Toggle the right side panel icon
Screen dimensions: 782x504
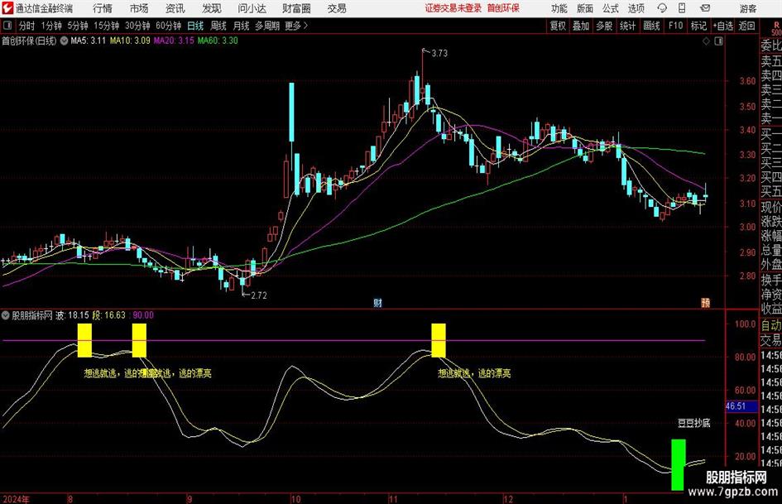coord(718,41)
